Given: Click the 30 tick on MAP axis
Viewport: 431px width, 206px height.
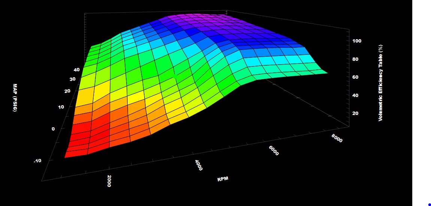Looking at the screenshot, I should click(72, 79).
